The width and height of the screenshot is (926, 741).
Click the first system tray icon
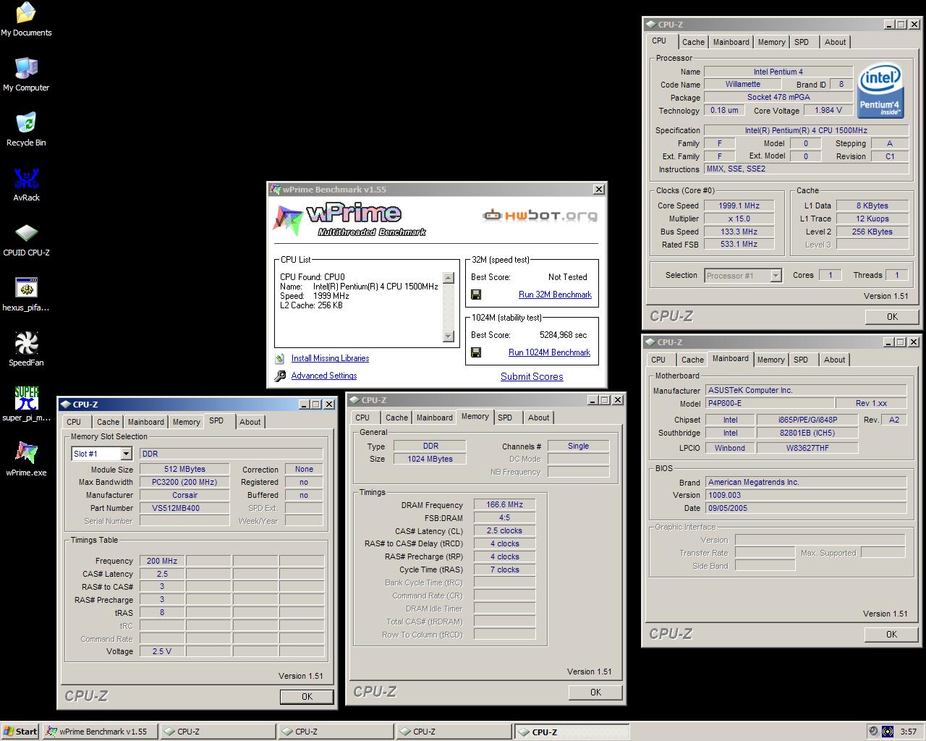click(x=874, y=732)
